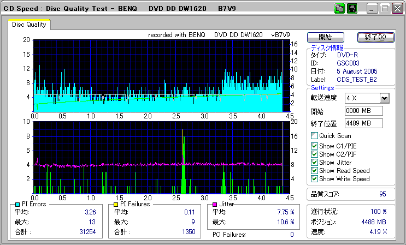Open the 転送速度 speed dropdown arrow
406x245 pixels.
pos(385,98)
